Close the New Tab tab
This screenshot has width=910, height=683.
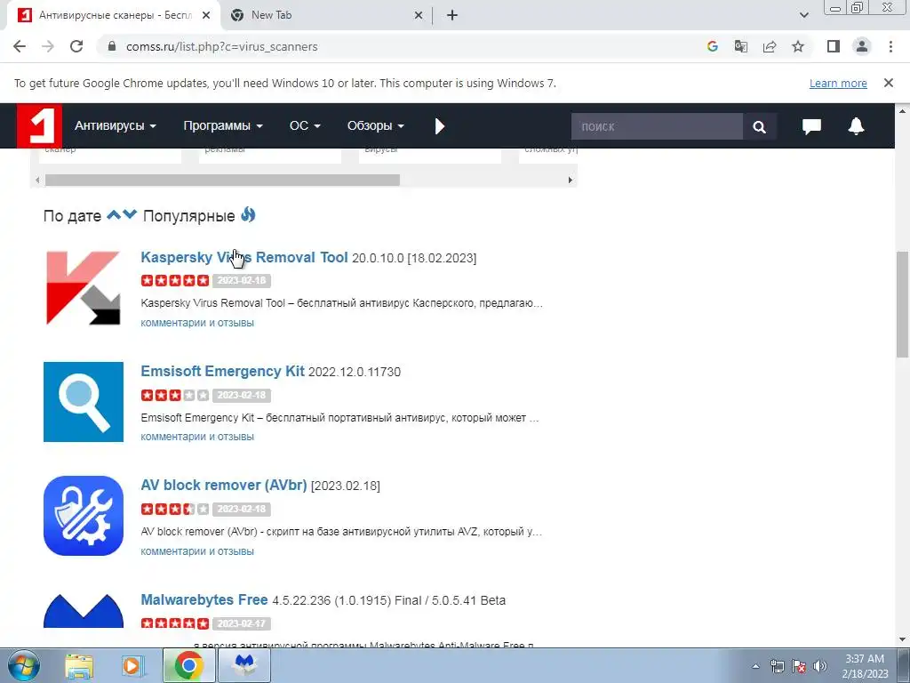[x=419, y=16]
